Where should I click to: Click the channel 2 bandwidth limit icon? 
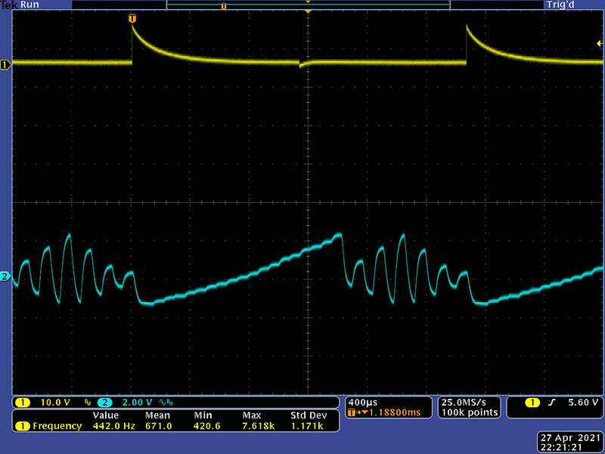166,402
